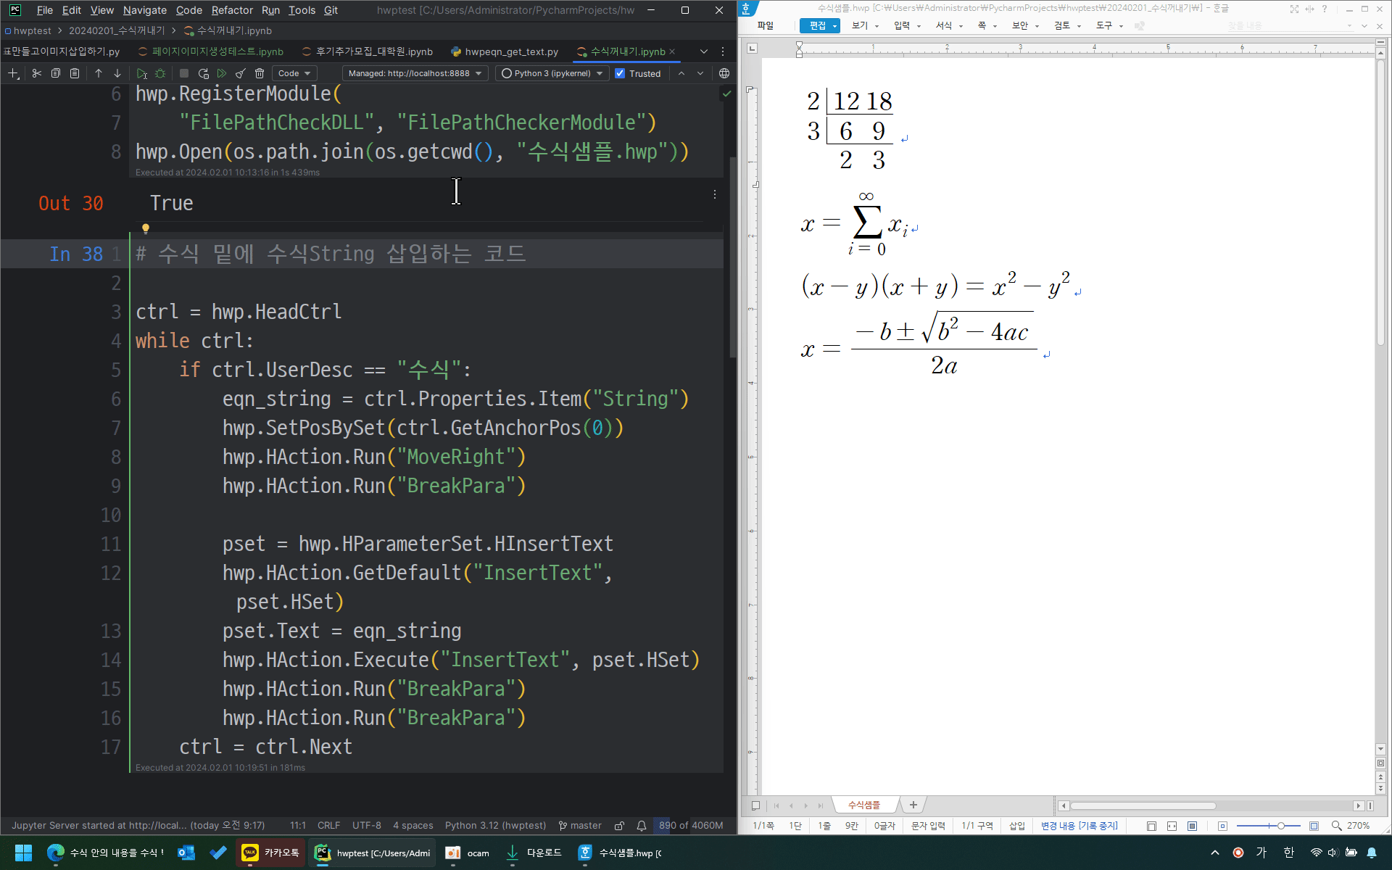Add new document tab with plus button
The width and height of the screenshot is (1392, 870).
913,805
